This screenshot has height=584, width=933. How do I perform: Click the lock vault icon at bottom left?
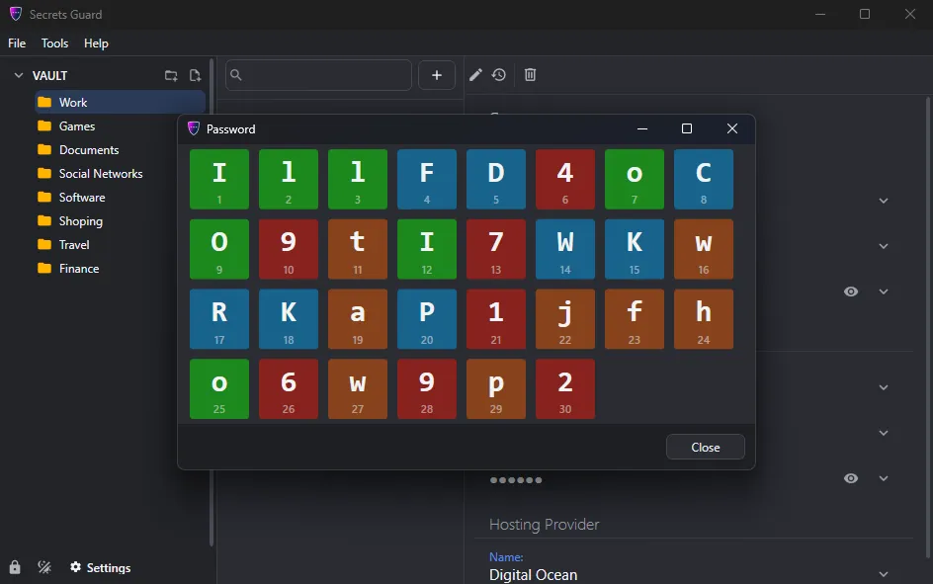tap(15, 567)
